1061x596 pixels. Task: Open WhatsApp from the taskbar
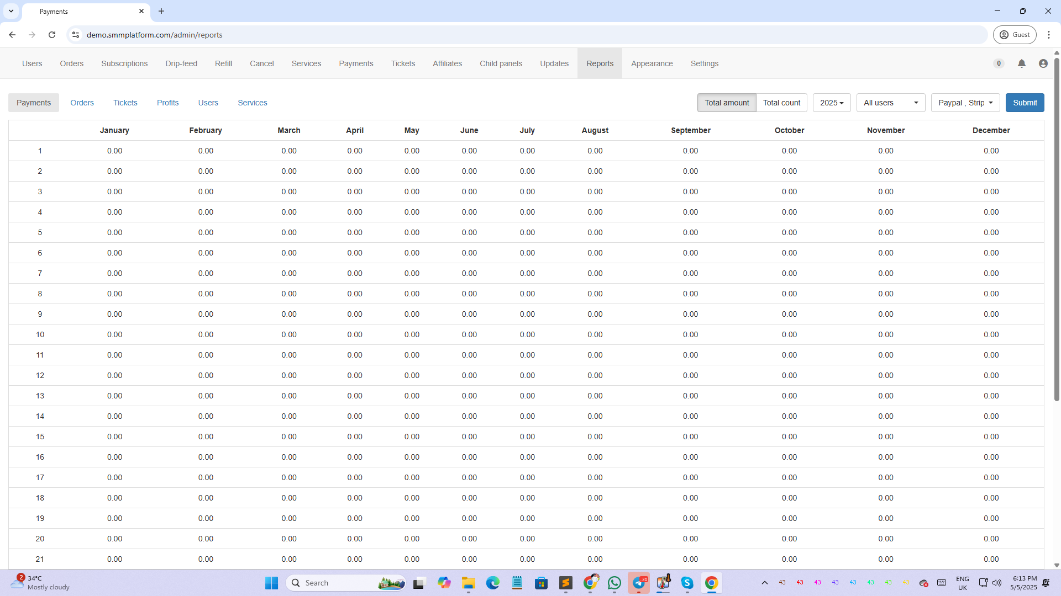[614, 583]
